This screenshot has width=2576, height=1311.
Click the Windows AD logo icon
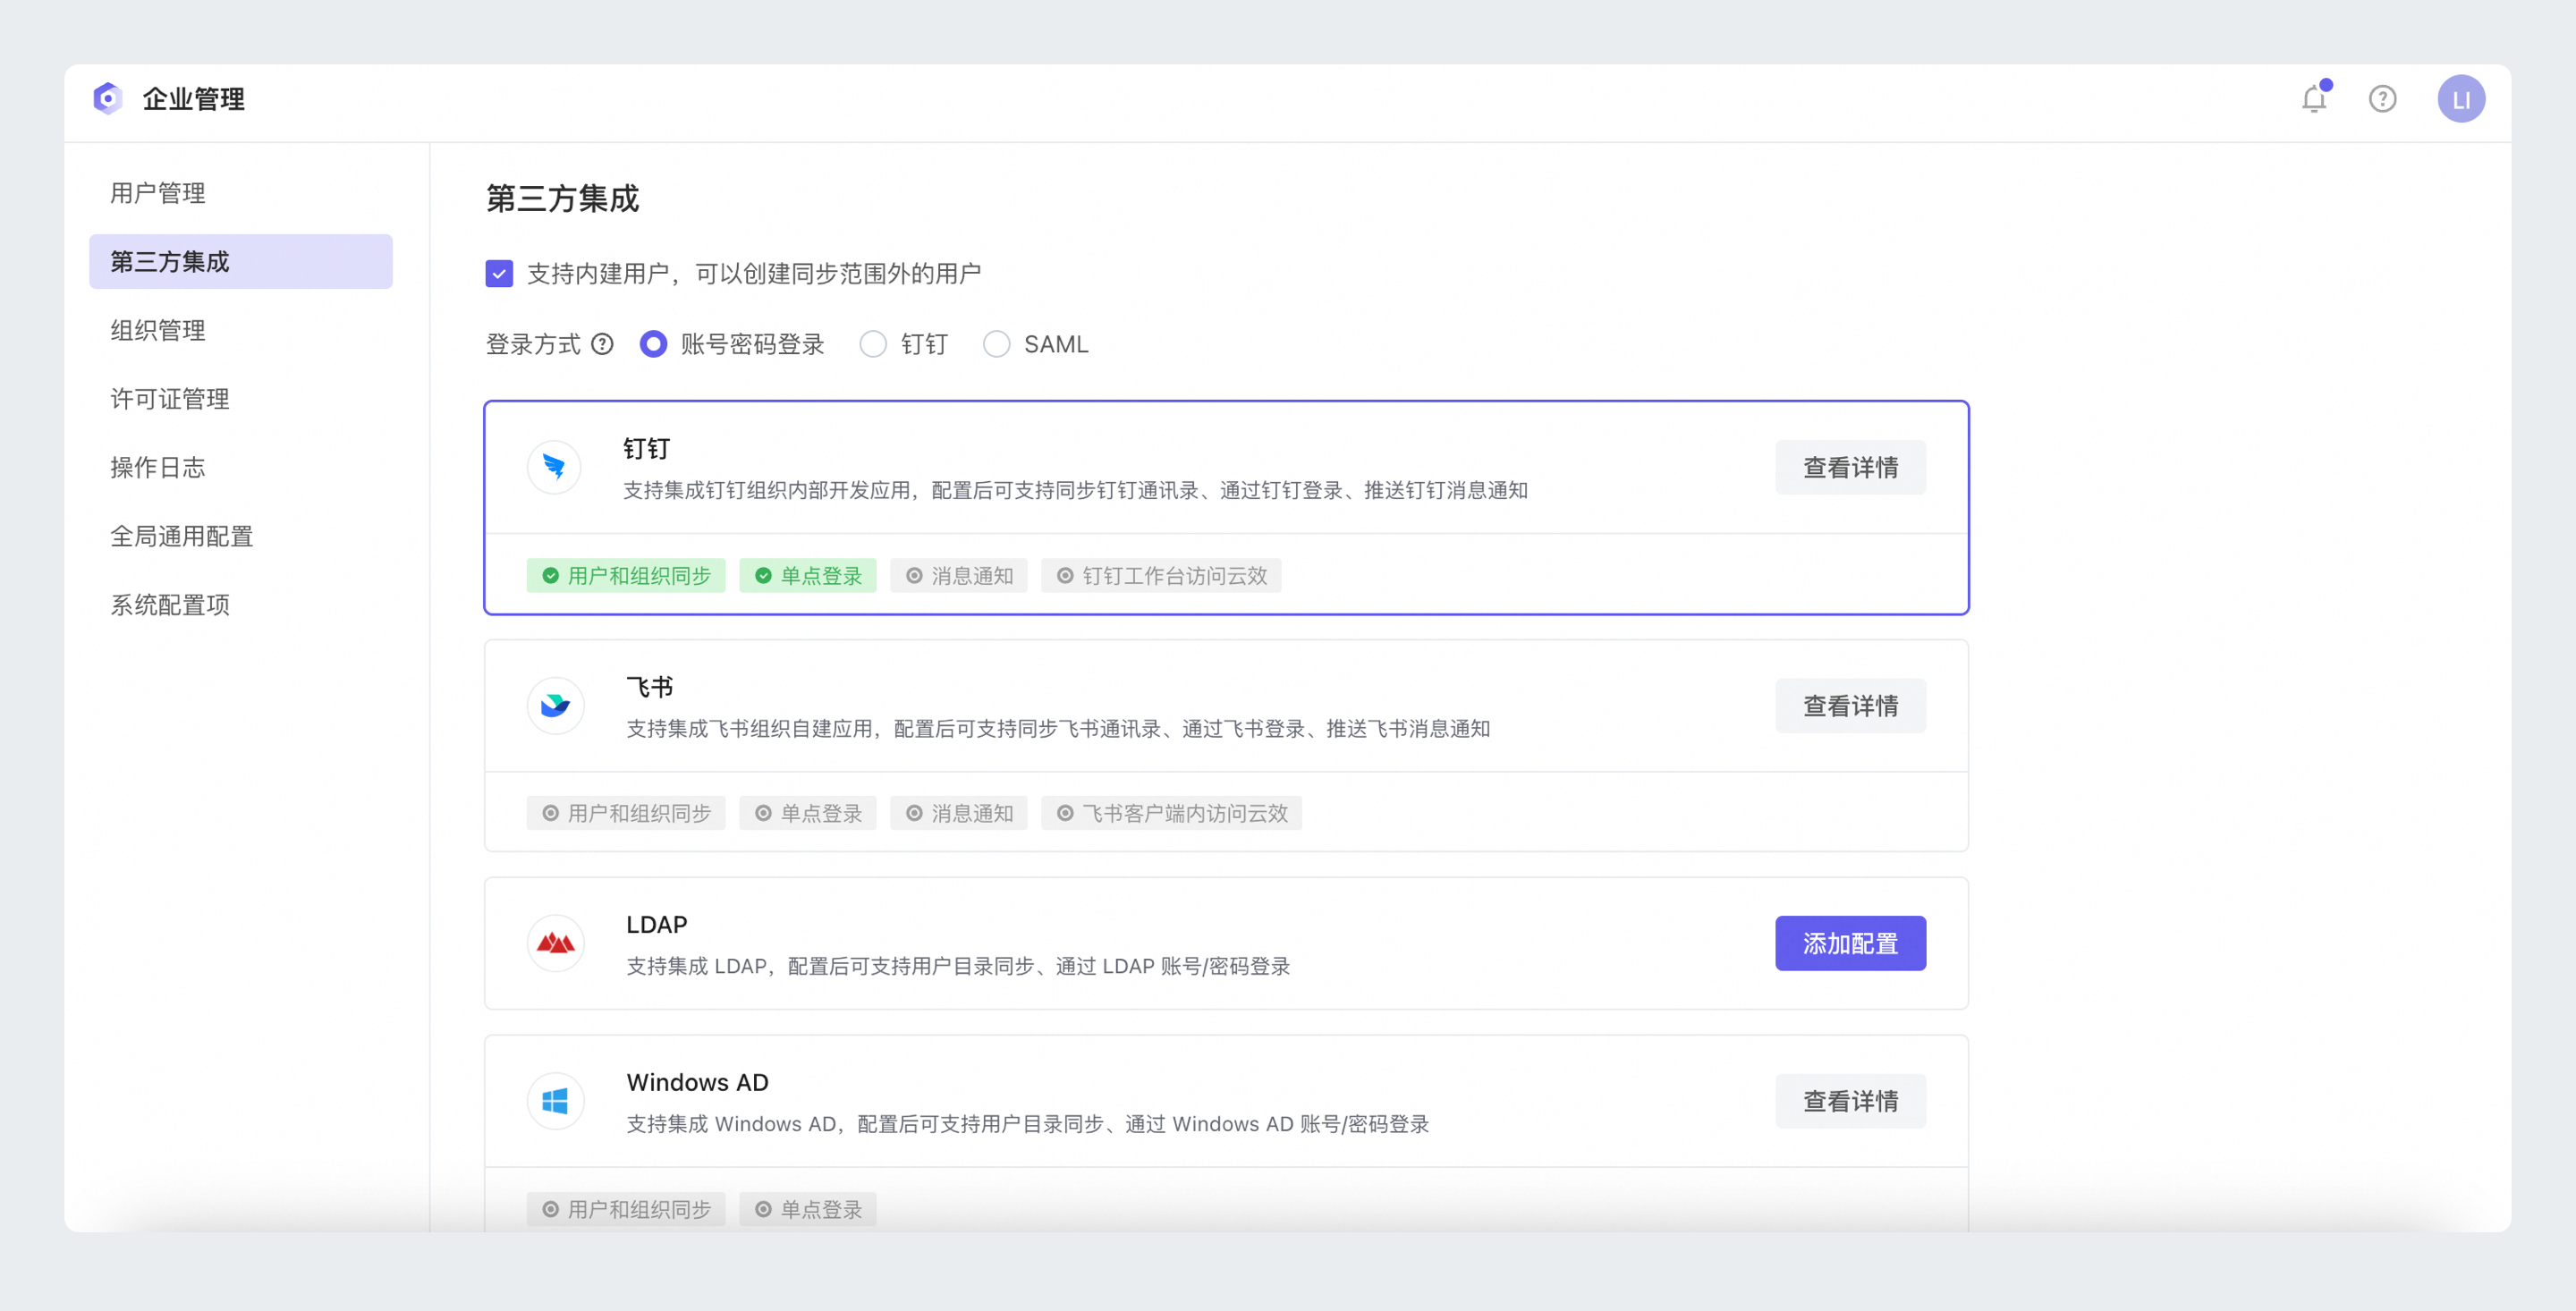pyautogui.click(x=555, y=1101)
